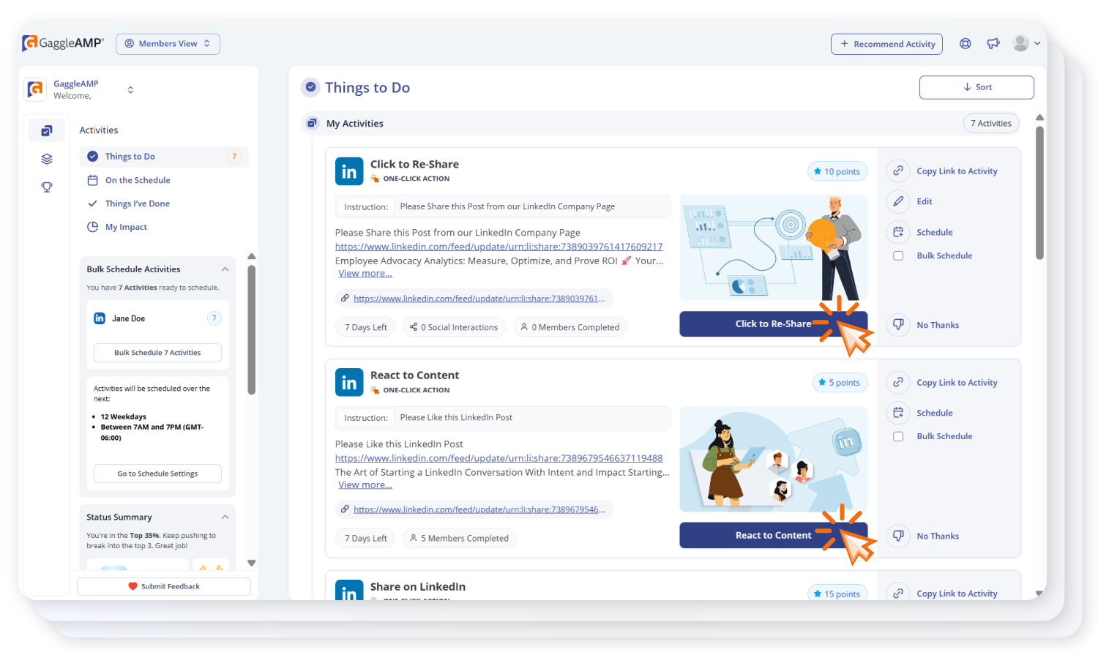Open My Impact from the Activities menu
This screenshot has height=658, width=1098.
click(126, 227)
